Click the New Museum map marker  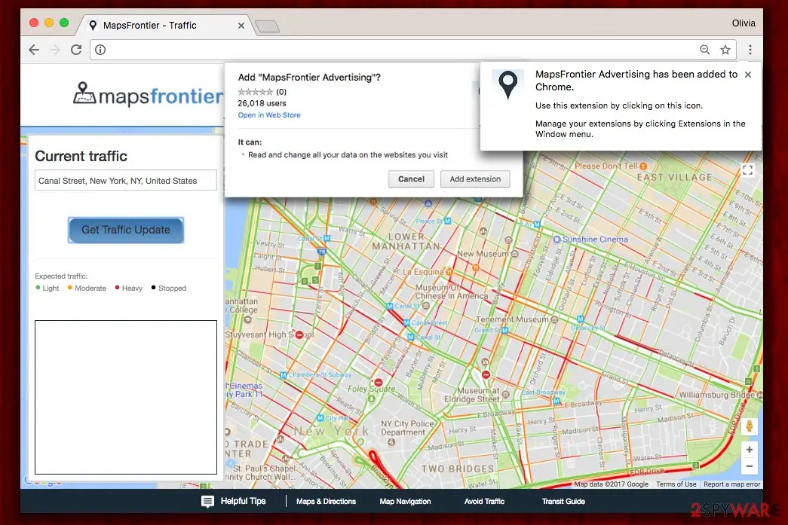[x=514, y=254]
